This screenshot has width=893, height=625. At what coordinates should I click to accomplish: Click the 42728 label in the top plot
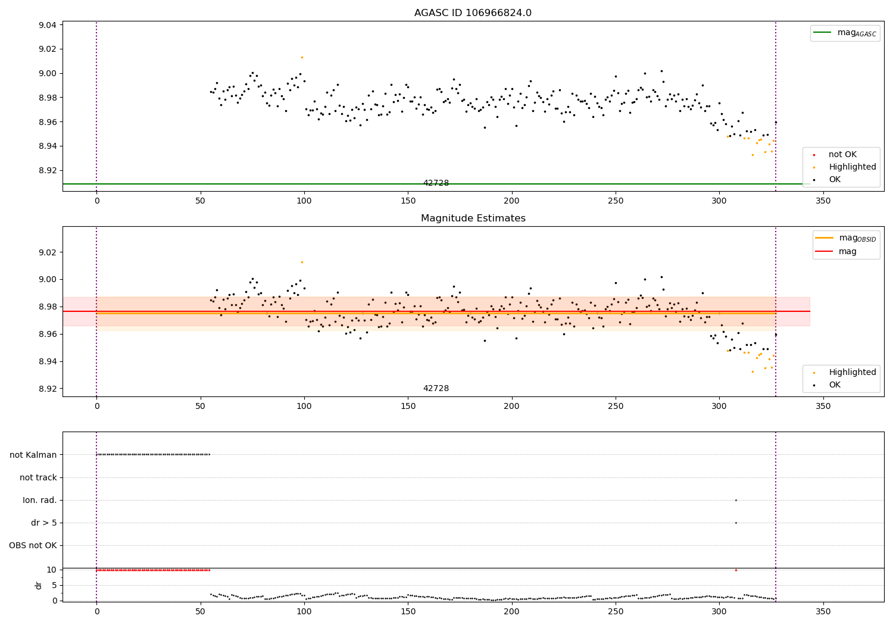pyautogui.click(x=436, y=183)
